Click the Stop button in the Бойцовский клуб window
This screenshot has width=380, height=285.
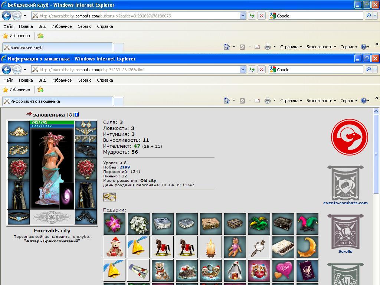(x=262, y=16)
